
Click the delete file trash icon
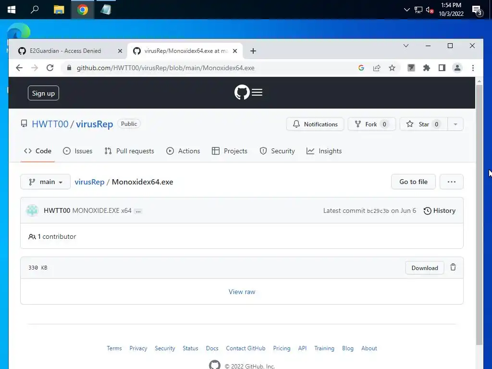(x=453, y=267)
